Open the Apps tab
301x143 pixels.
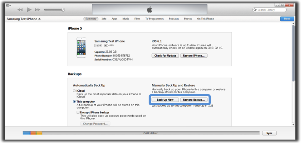(x=114, y=19)
